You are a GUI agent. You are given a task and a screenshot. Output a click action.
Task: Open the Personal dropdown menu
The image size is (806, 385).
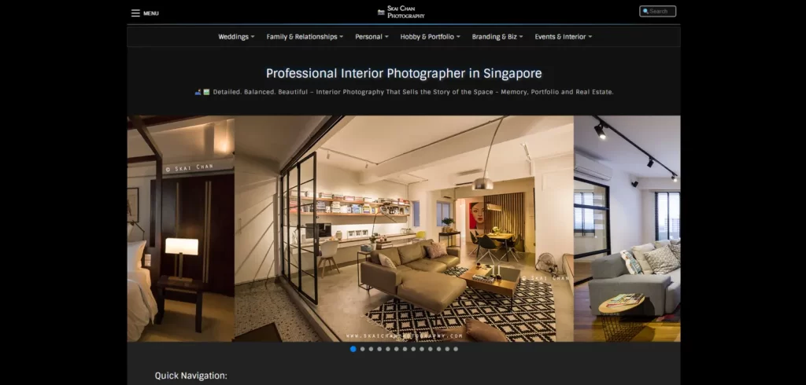click(x=372, y=37)
